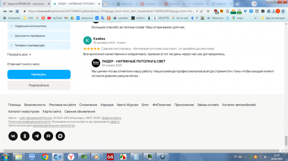Open Windows Start menu orb
Viewport: 288px width, 161px height.
point(6,157)
